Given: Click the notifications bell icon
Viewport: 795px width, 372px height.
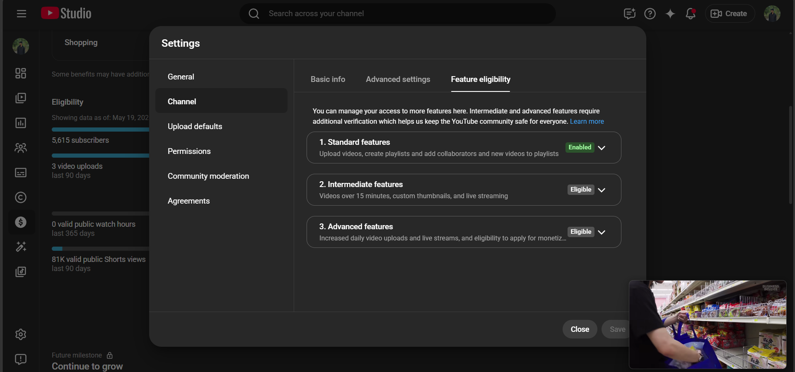Looking at the screenshot, I should (691, 14).
